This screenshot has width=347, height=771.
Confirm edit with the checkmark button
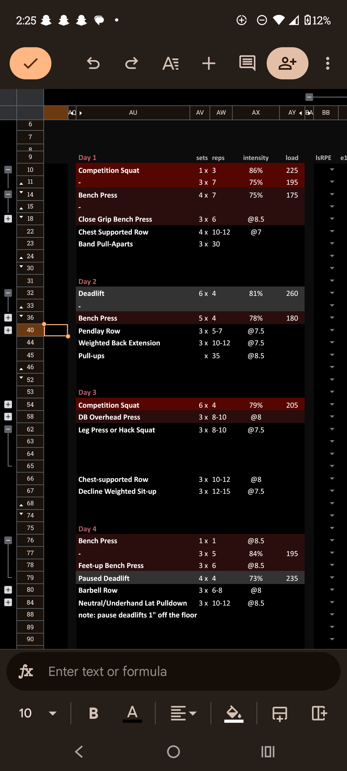tap(31, 63)
